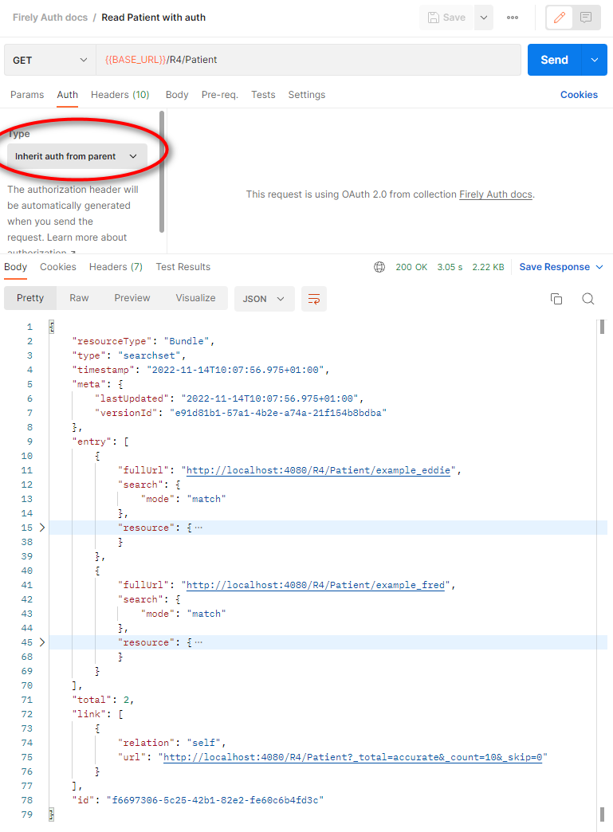Select the Visualize view
This screenshot has height=832, width=613.
coord(196,298)
